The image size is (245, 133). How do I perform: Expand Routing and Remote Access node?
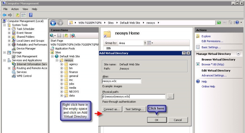pyautogui.click(x=9, y=68)
